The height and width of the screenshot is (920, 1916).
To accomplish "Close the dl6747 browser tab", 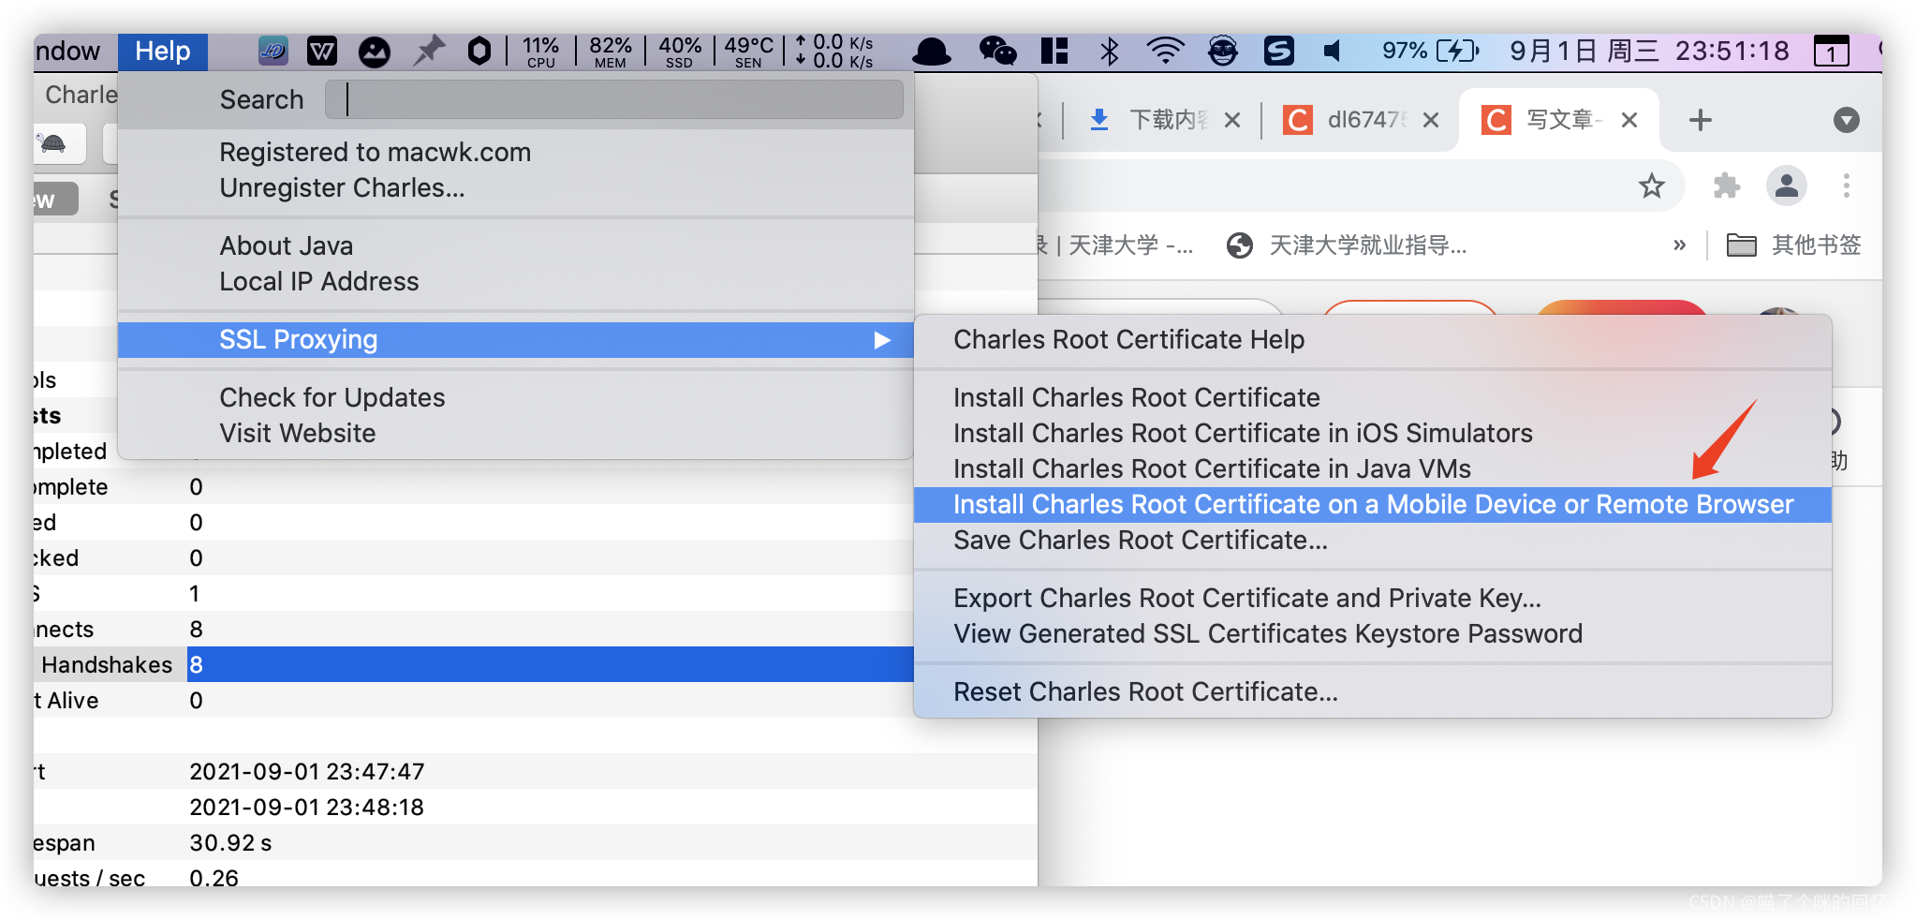I will (x=1431, y=120).
